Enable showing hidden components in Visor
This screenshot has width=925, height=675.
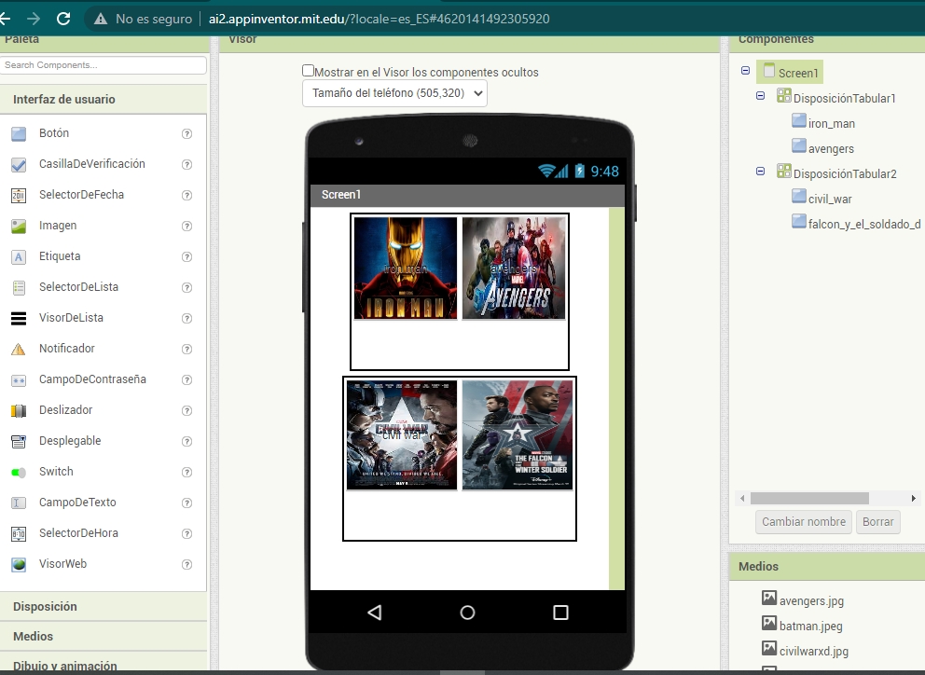pyautogui.click(x=308, y=71)
